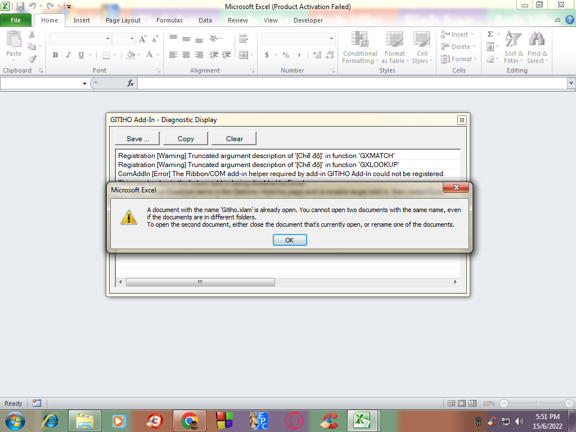This screenshot has width=576, height=432.
Task: Switch to the Formulas tab
Action: click(x=169, y=20)
